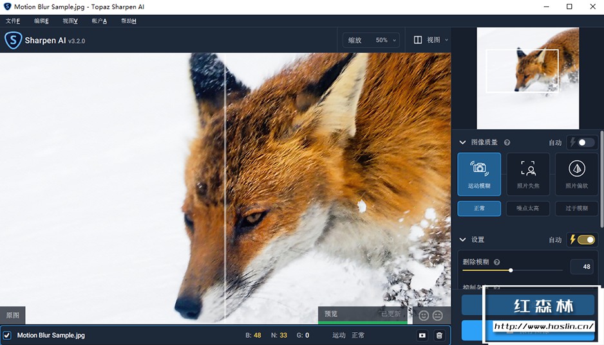Select the Motion Blur (运动模糊) mode
The height and width of the screenshot is (345, 604).
479,173
